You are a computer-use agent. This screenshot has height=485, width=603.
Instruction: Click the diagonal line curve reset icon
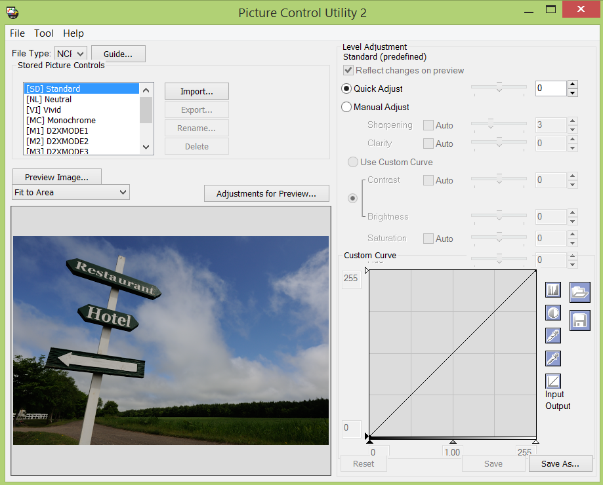tap(553, 381)
